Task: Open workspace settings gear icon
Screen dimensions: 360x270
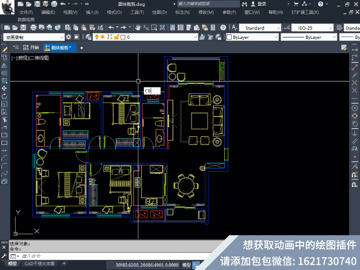Action: point(69,37)
